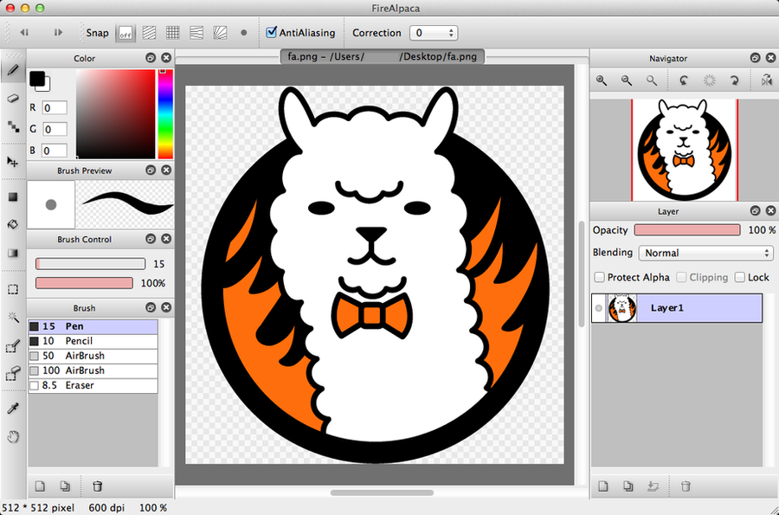Screen dimensions: 779x515
Task: Select the Eraser tool in the left toolbar
Action: coord(13,99)
